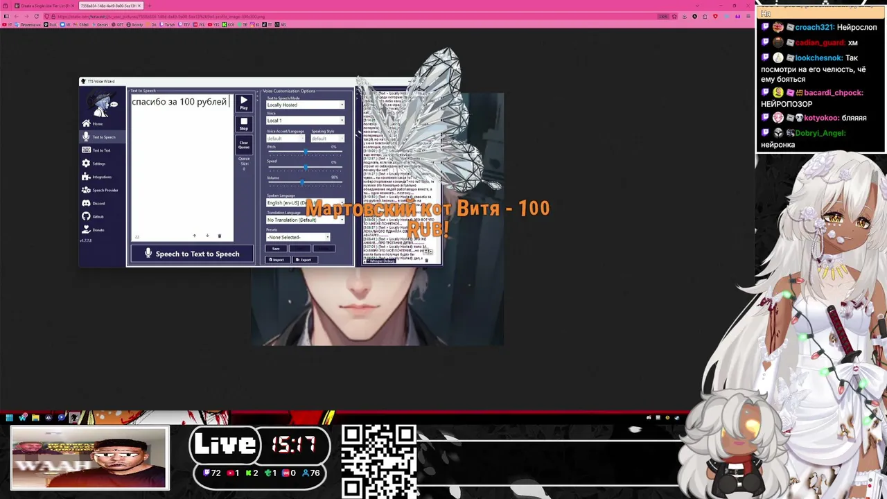This screenshot has width=887, height=499.
Task: Click kotyokoo username in chat
Action: click(821, 118)
